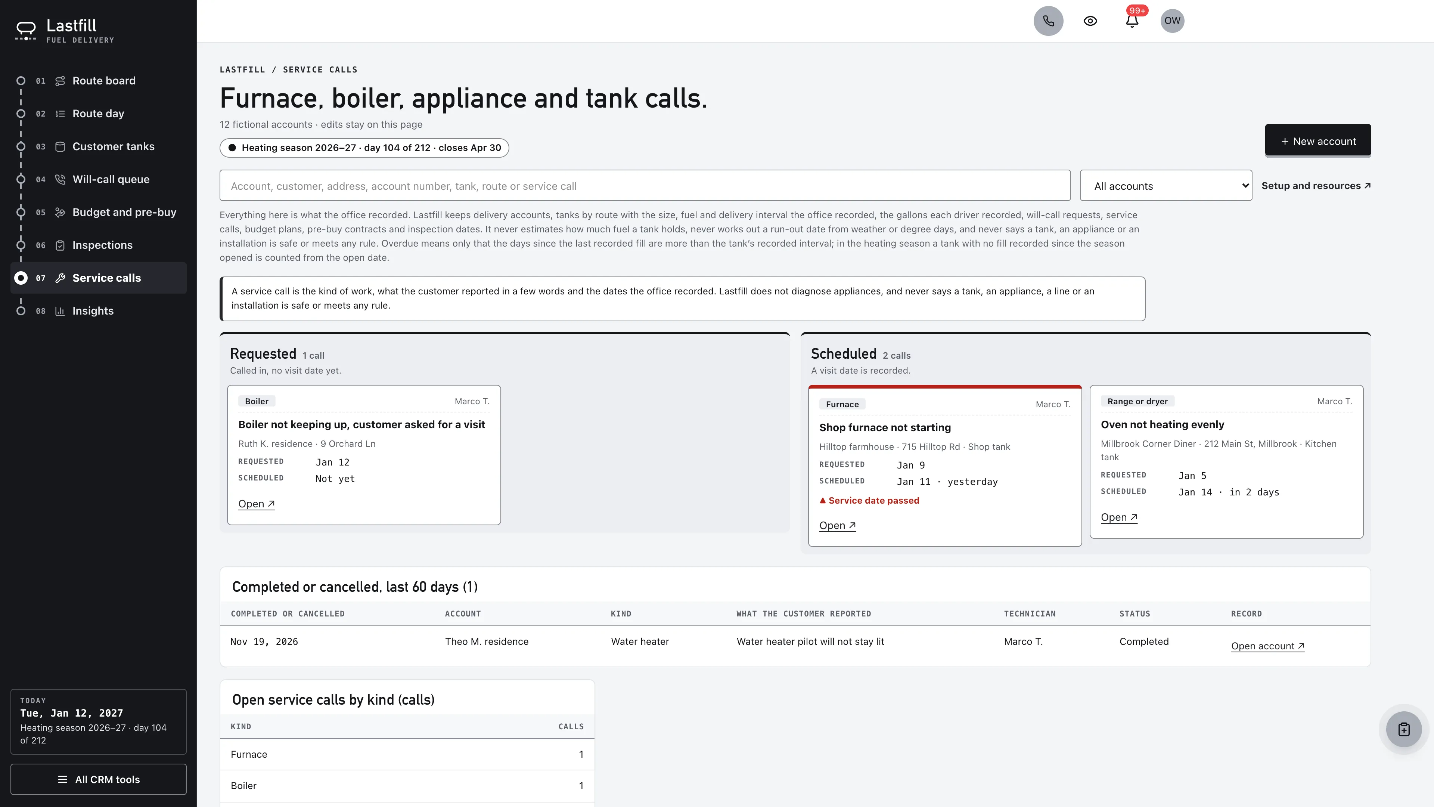Click the Route day list icon
Image resolution: width=1434 pixels, height=807 pixels.
point(60,114)
